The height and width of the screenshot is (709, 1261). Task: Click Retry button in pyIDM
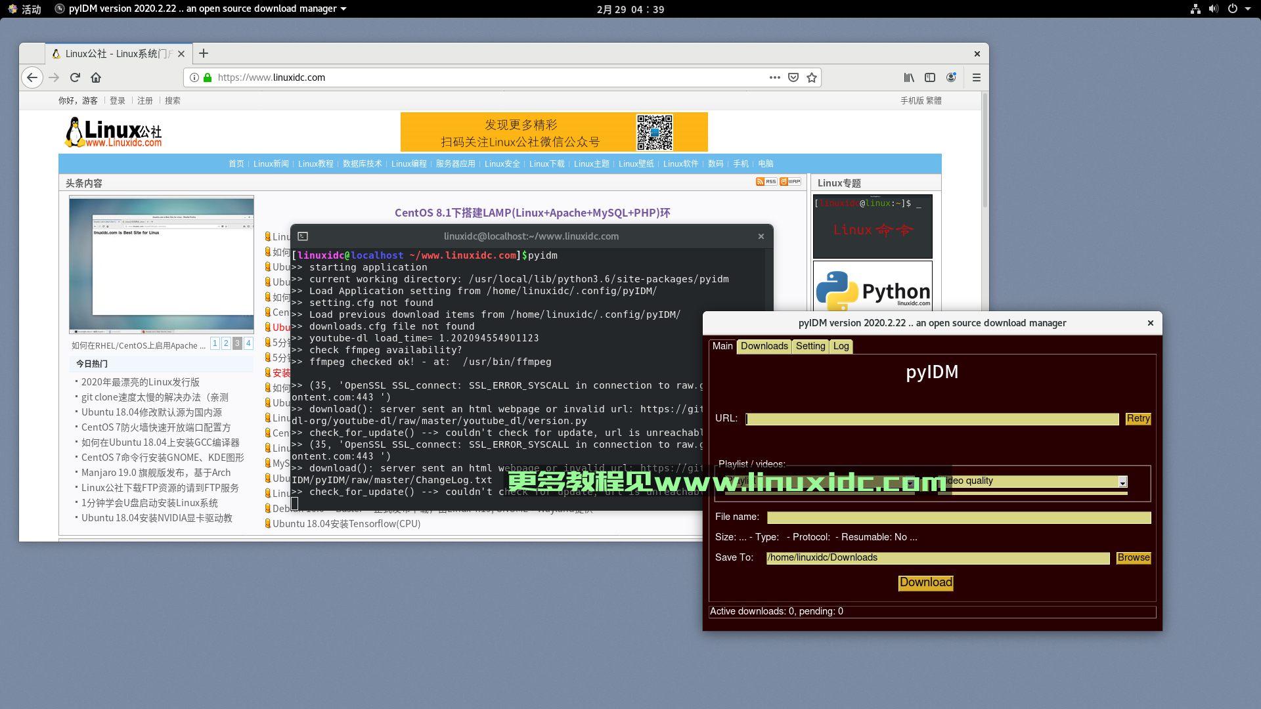click(1138, 419)
